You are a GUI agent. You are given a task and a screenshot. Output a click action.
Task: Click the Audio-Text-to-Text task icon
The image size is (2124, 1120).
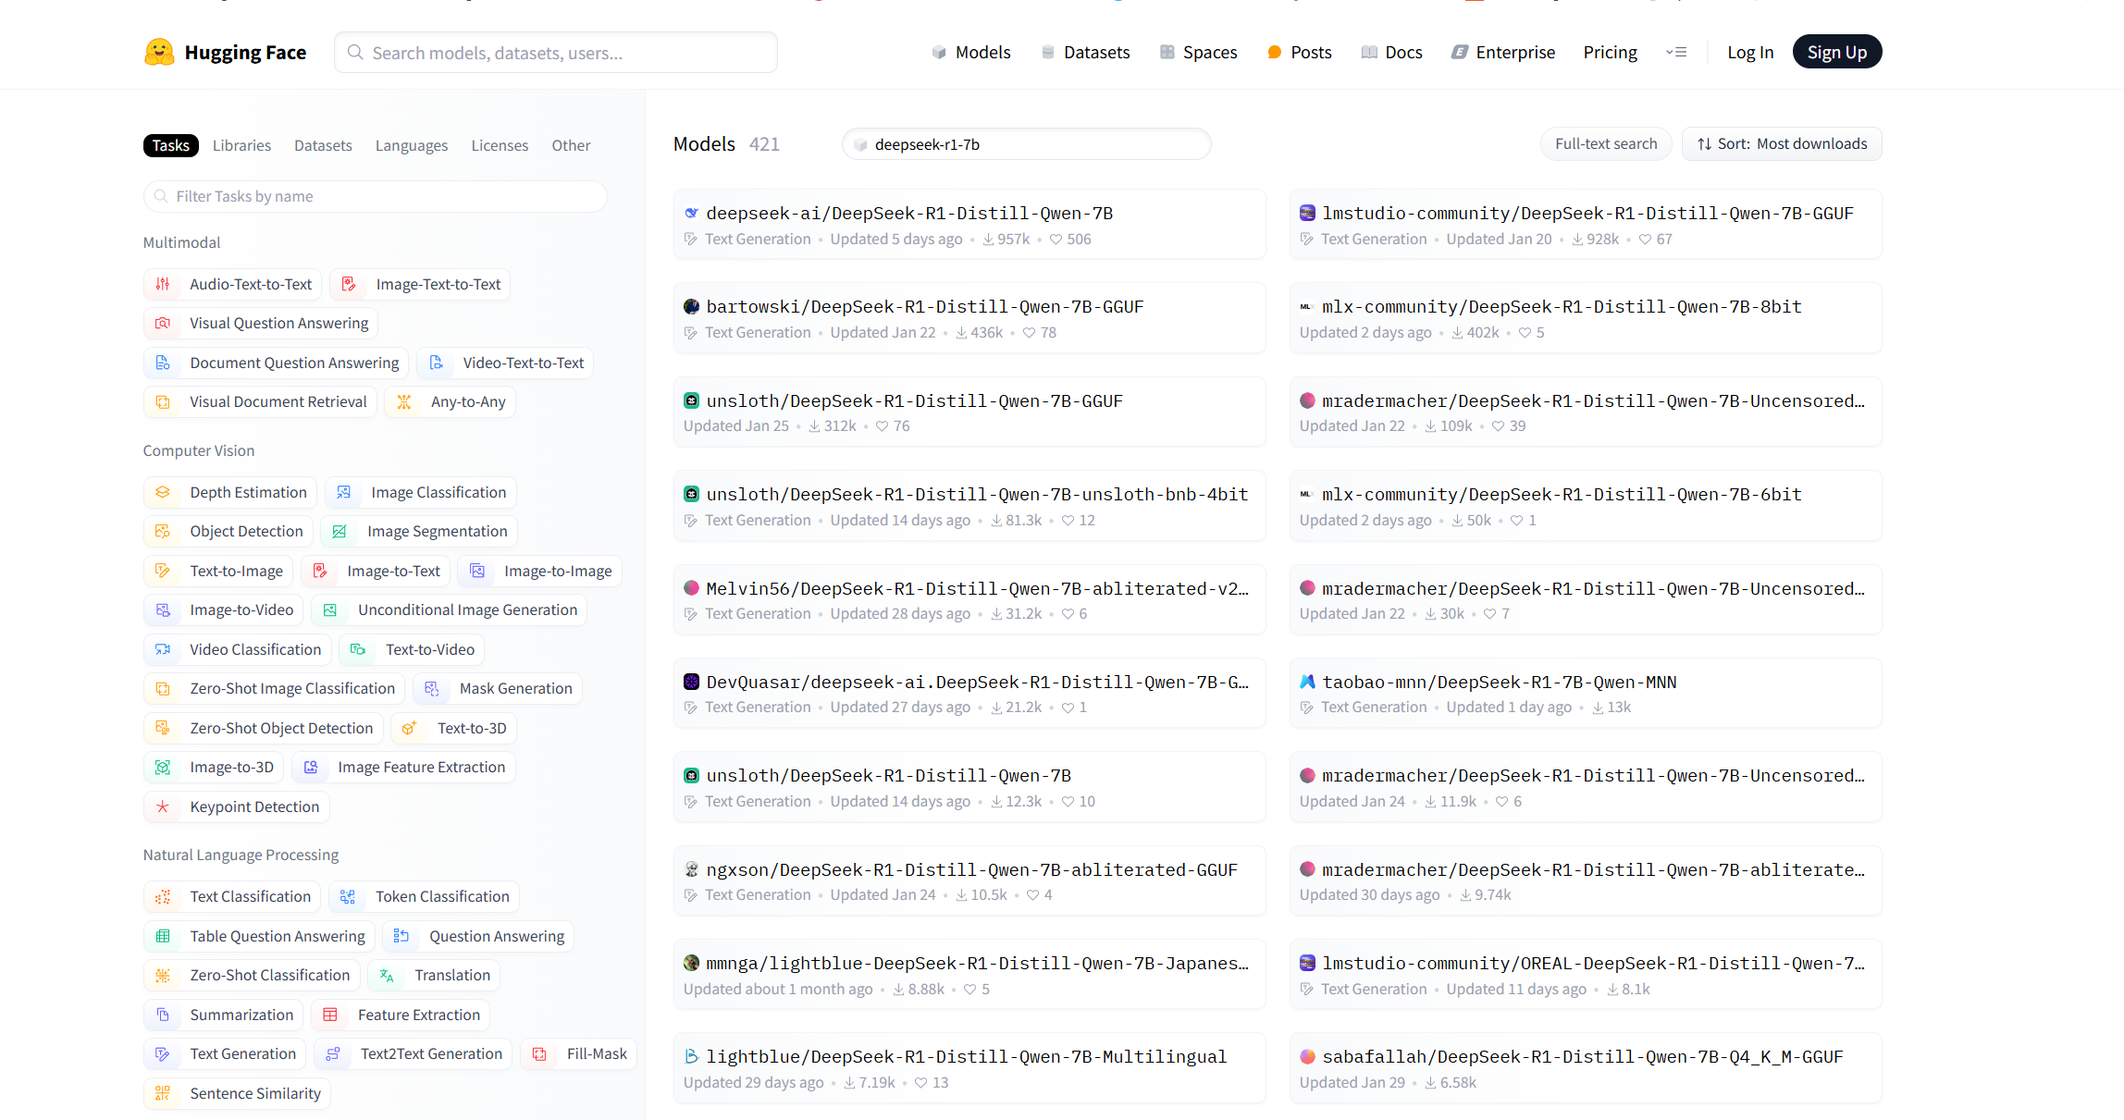(163, 284)
